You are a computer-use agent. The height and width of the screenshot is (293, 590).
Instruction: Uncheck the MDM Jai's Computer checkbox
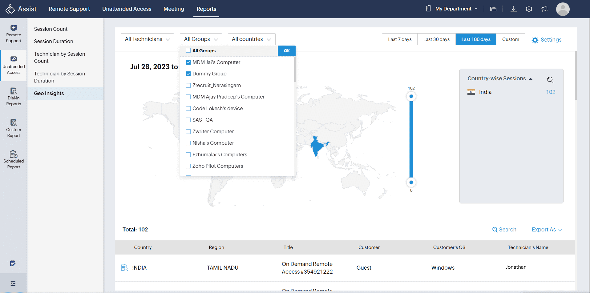188,62
